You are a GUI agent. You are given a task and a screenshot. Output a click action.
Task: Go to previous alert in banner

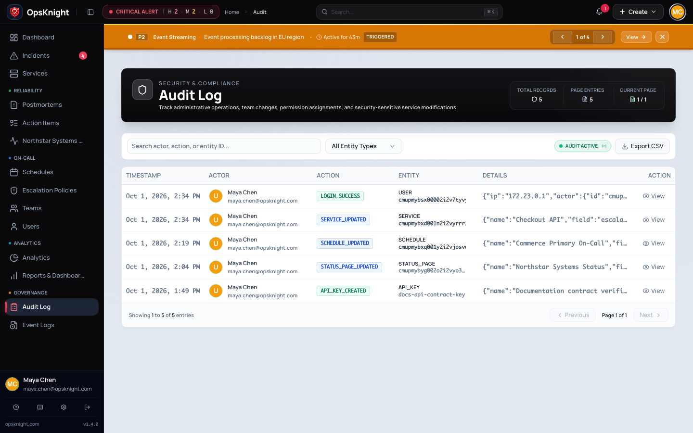point(562,37)
